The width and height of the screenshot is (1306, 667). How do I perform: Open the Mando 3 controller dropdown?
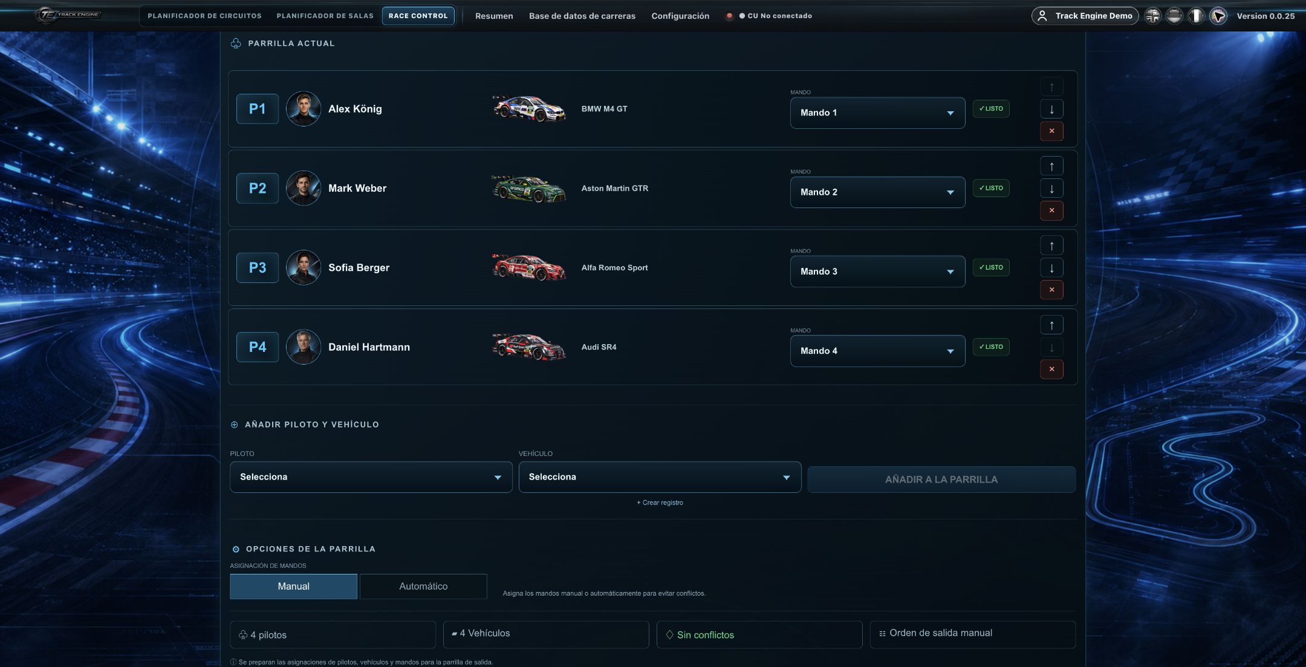pos(877,272)
